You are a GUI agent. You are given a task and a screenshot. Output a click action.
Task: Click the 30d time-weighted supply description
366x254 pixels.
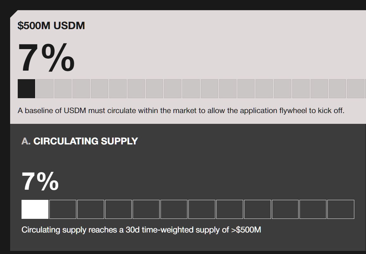141,230
